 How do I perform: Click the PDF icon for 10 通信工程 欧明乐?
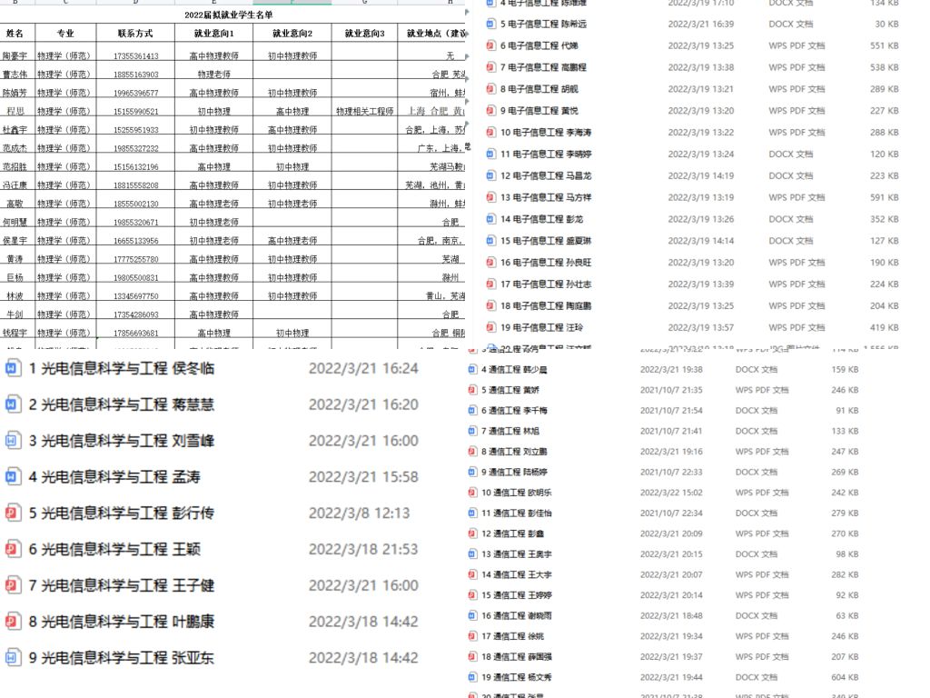point(472,493)
